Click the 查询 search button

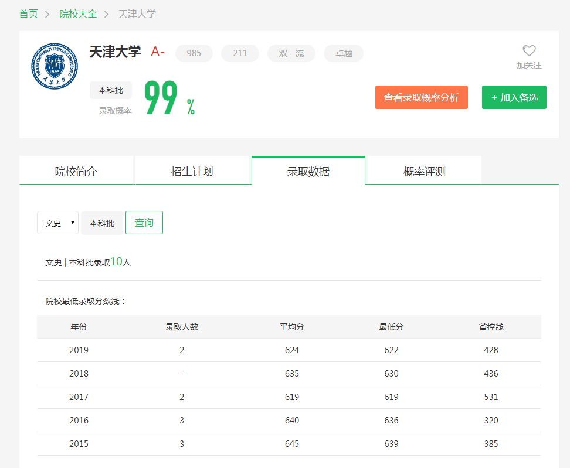click(144, 223)
